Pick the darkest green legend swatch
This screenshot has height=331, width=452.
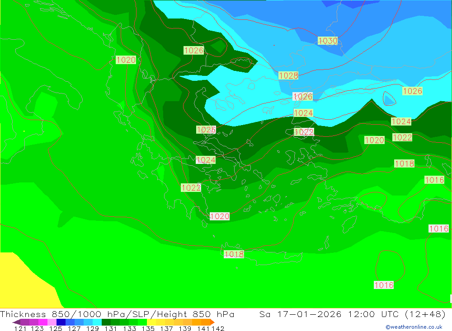coord(106,322)
